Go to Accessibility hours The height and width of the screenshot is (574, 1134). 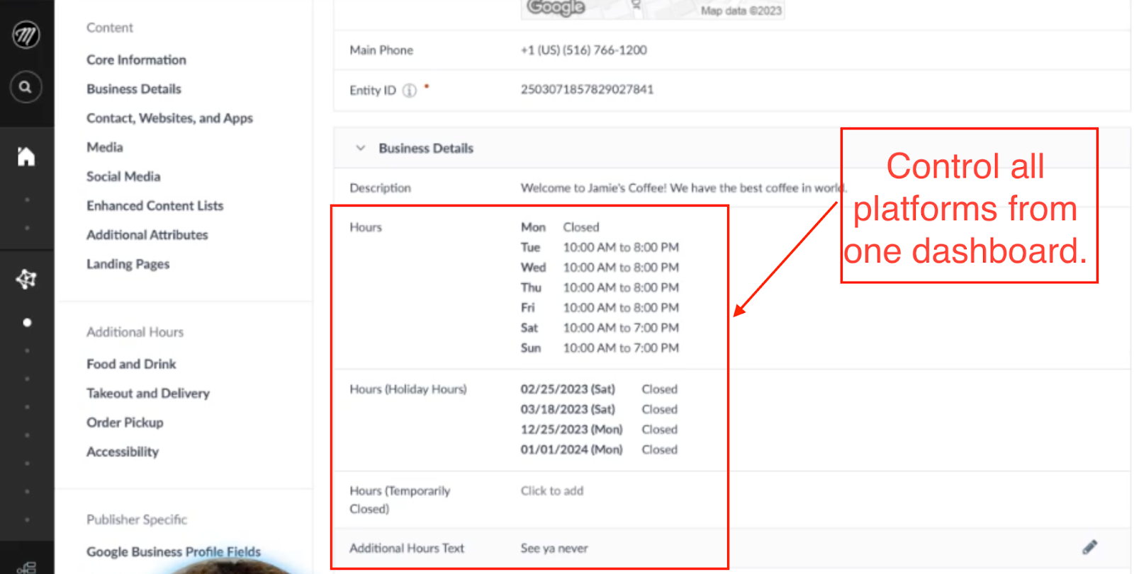[123, 452]
